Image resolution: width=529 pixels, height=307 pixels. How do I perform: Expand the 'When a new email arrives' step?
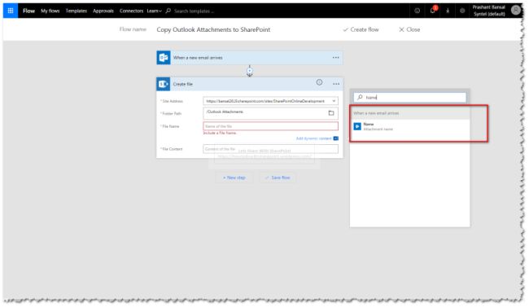click(x=250, y=58)
